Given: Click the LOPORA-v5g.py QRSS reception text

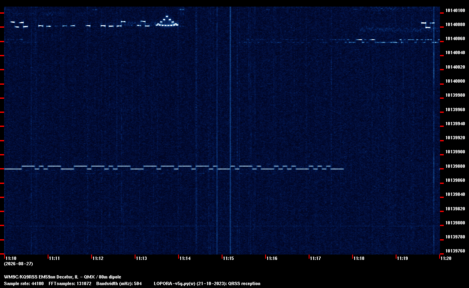Looking at the screenshot, I should [207, 283].
